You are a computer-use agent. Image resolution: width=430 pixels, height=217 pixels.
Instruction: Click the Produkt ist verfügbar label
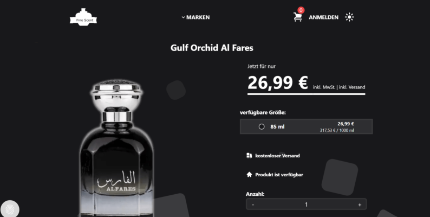coord(279,175)
